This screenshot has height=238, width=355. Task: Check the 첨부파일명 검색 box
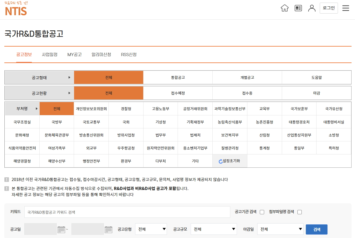tap(299, 212)
